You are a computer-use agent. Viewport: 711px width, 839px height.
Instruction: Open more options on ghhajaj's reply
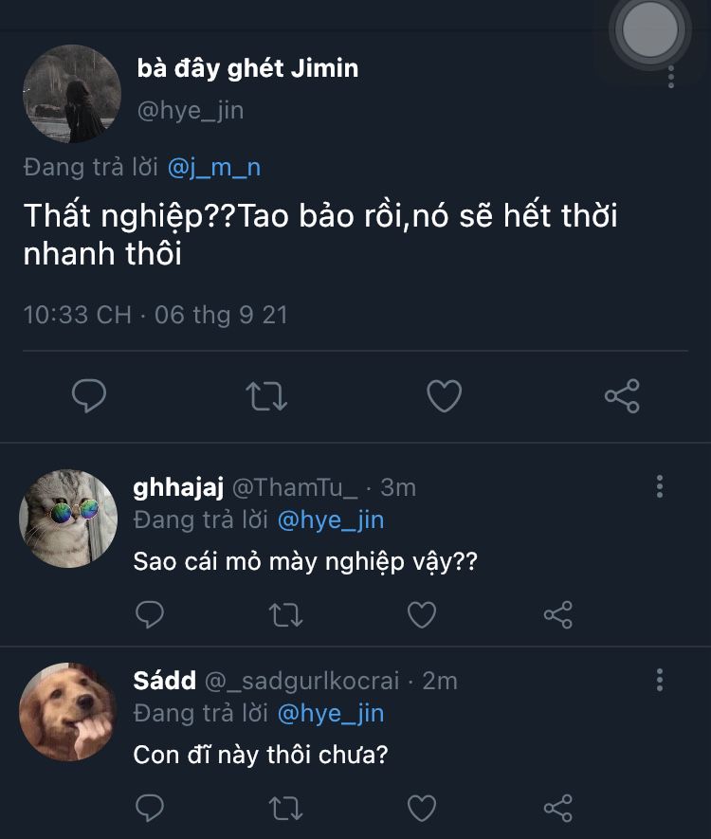point(660,487)
